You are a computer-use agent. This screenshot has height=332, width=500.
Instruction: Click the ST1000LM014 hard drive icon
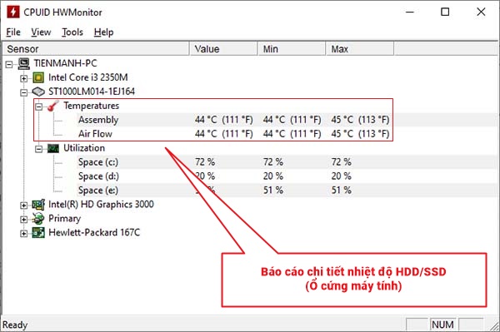38,92
